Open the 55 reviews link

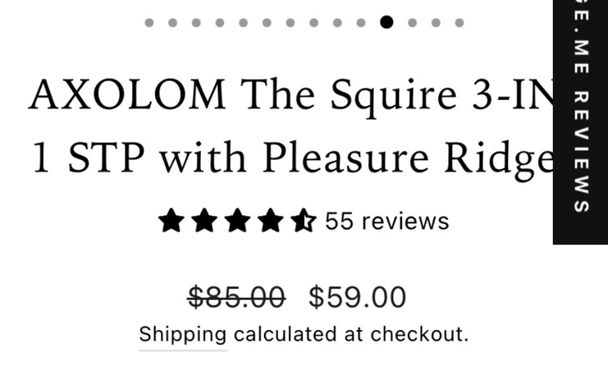point(386,222)
